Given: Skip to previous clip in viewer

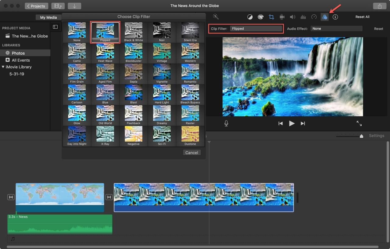Looking at the screenshot, I should [281, 123].
